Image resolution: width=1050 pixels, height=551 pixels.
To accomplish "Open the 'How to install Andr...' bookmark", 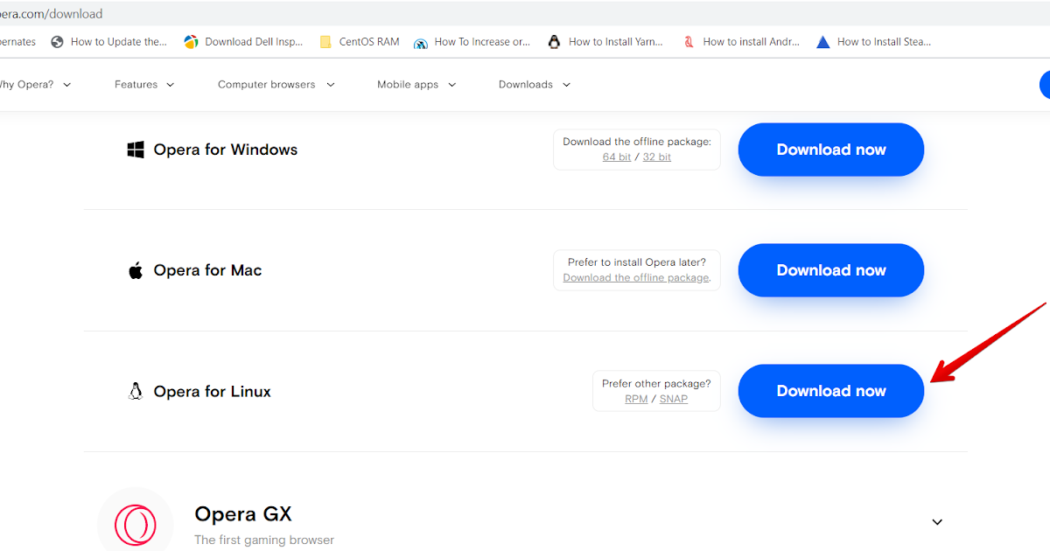I will [x=742, y=41].
